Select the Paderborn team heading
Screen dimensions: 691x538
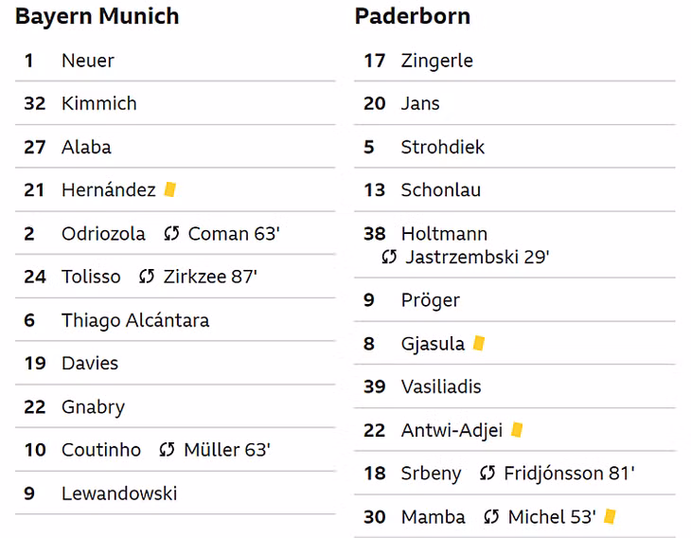coord(413,16)
